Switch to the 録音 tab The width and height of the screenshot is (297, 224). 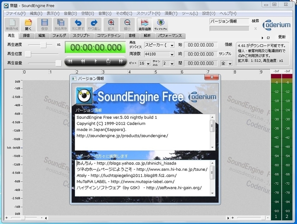[x=26, y=36]
